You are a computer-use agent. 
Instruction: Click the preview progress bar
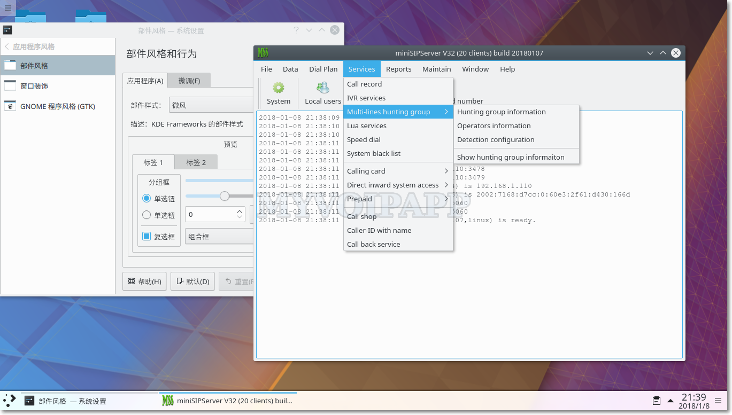tap(219, 181)
